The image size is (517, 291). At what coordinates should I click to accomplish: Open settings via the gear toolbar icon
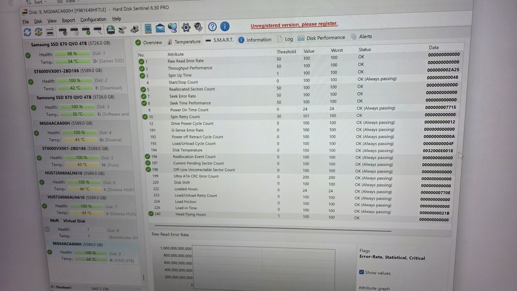point(186,27)
